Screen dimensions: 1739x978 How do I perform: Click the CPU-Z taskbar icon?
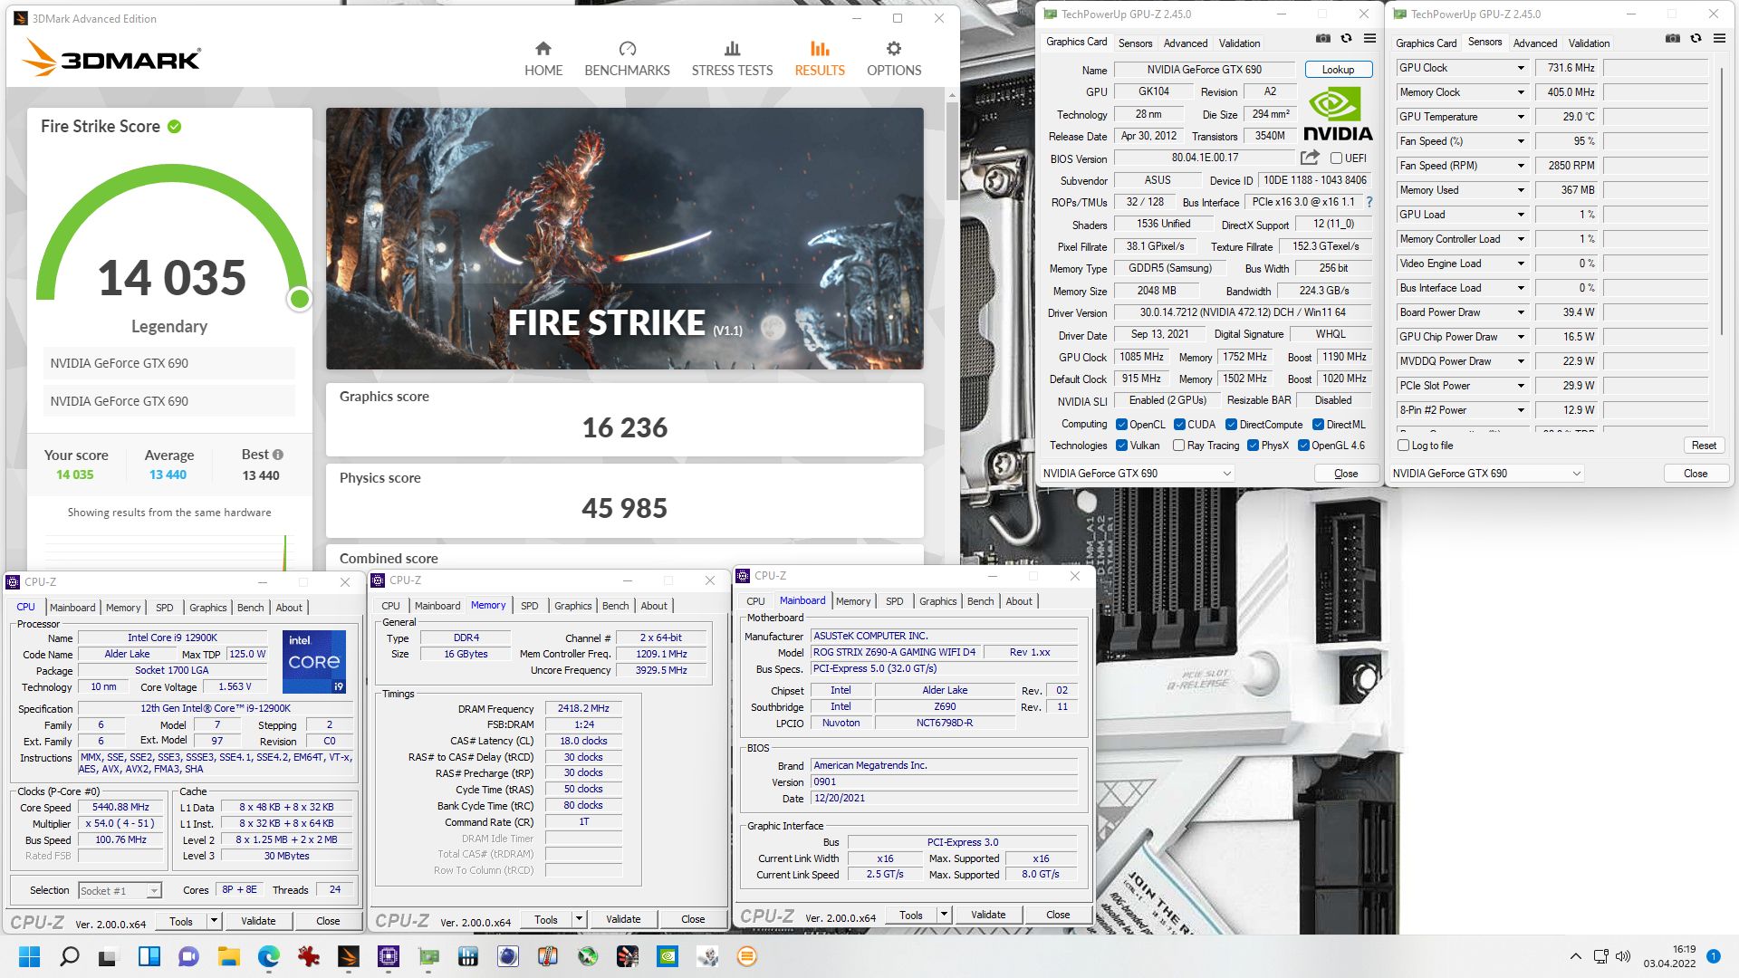[389, 956]
